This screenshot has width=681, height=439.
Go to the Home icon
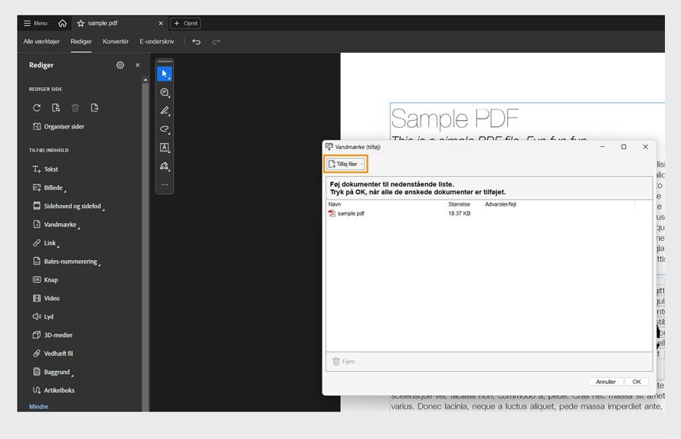pos(63,24)
